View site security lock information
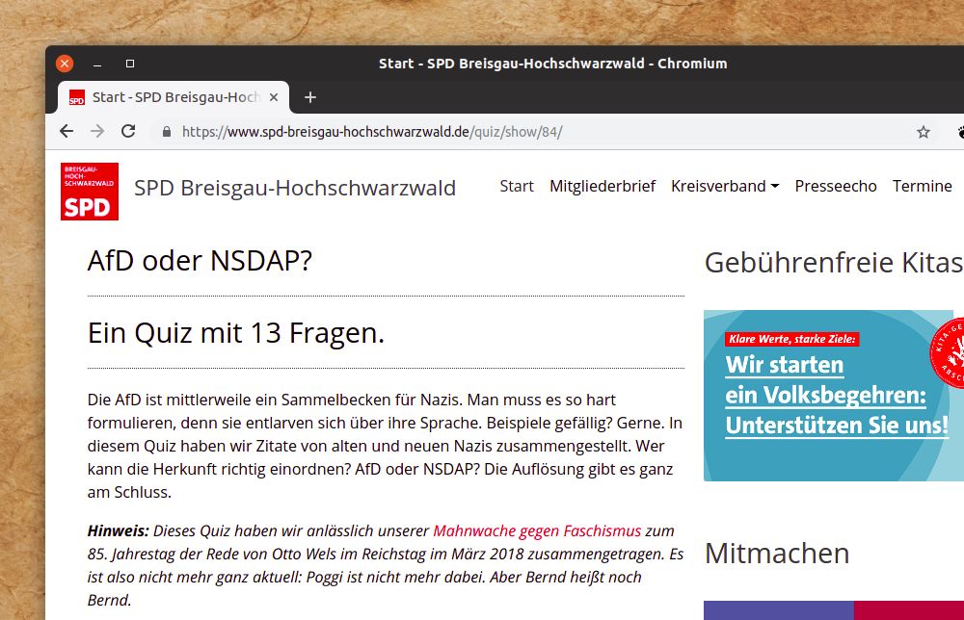This screenshot has width=964, height=620. tap(167, 132)
